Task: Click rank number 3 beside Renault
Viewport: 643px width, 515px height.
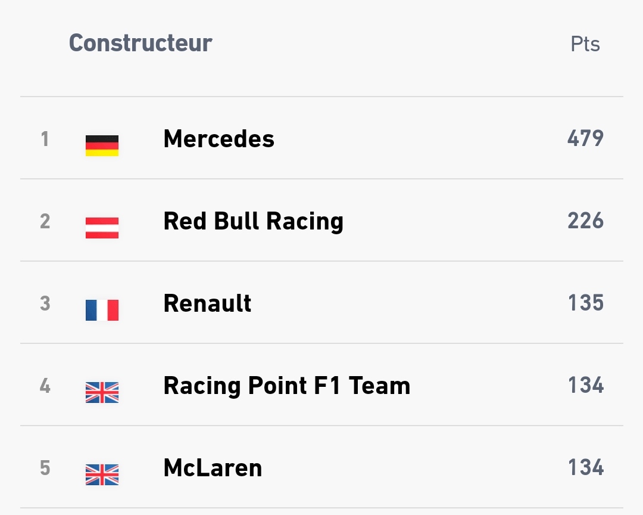Action: (45, 303)
